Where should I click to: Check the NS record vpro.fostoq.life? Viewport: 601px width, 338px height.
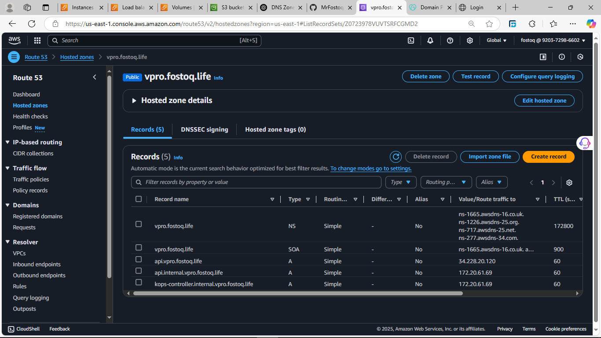139,224
